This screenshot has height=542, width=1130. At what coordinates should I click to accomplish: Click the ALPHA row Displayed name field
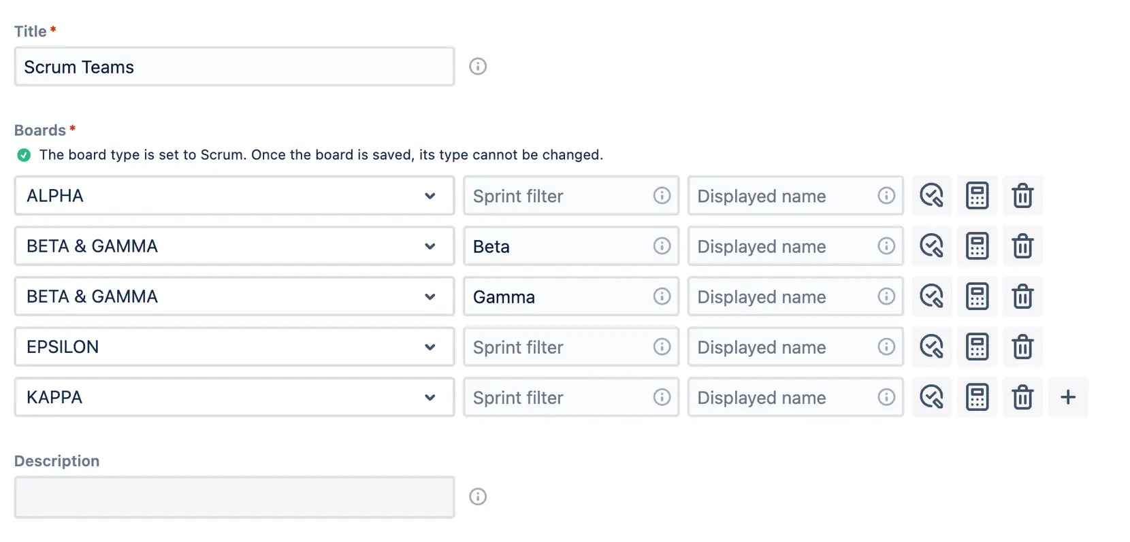coord(796,196)
